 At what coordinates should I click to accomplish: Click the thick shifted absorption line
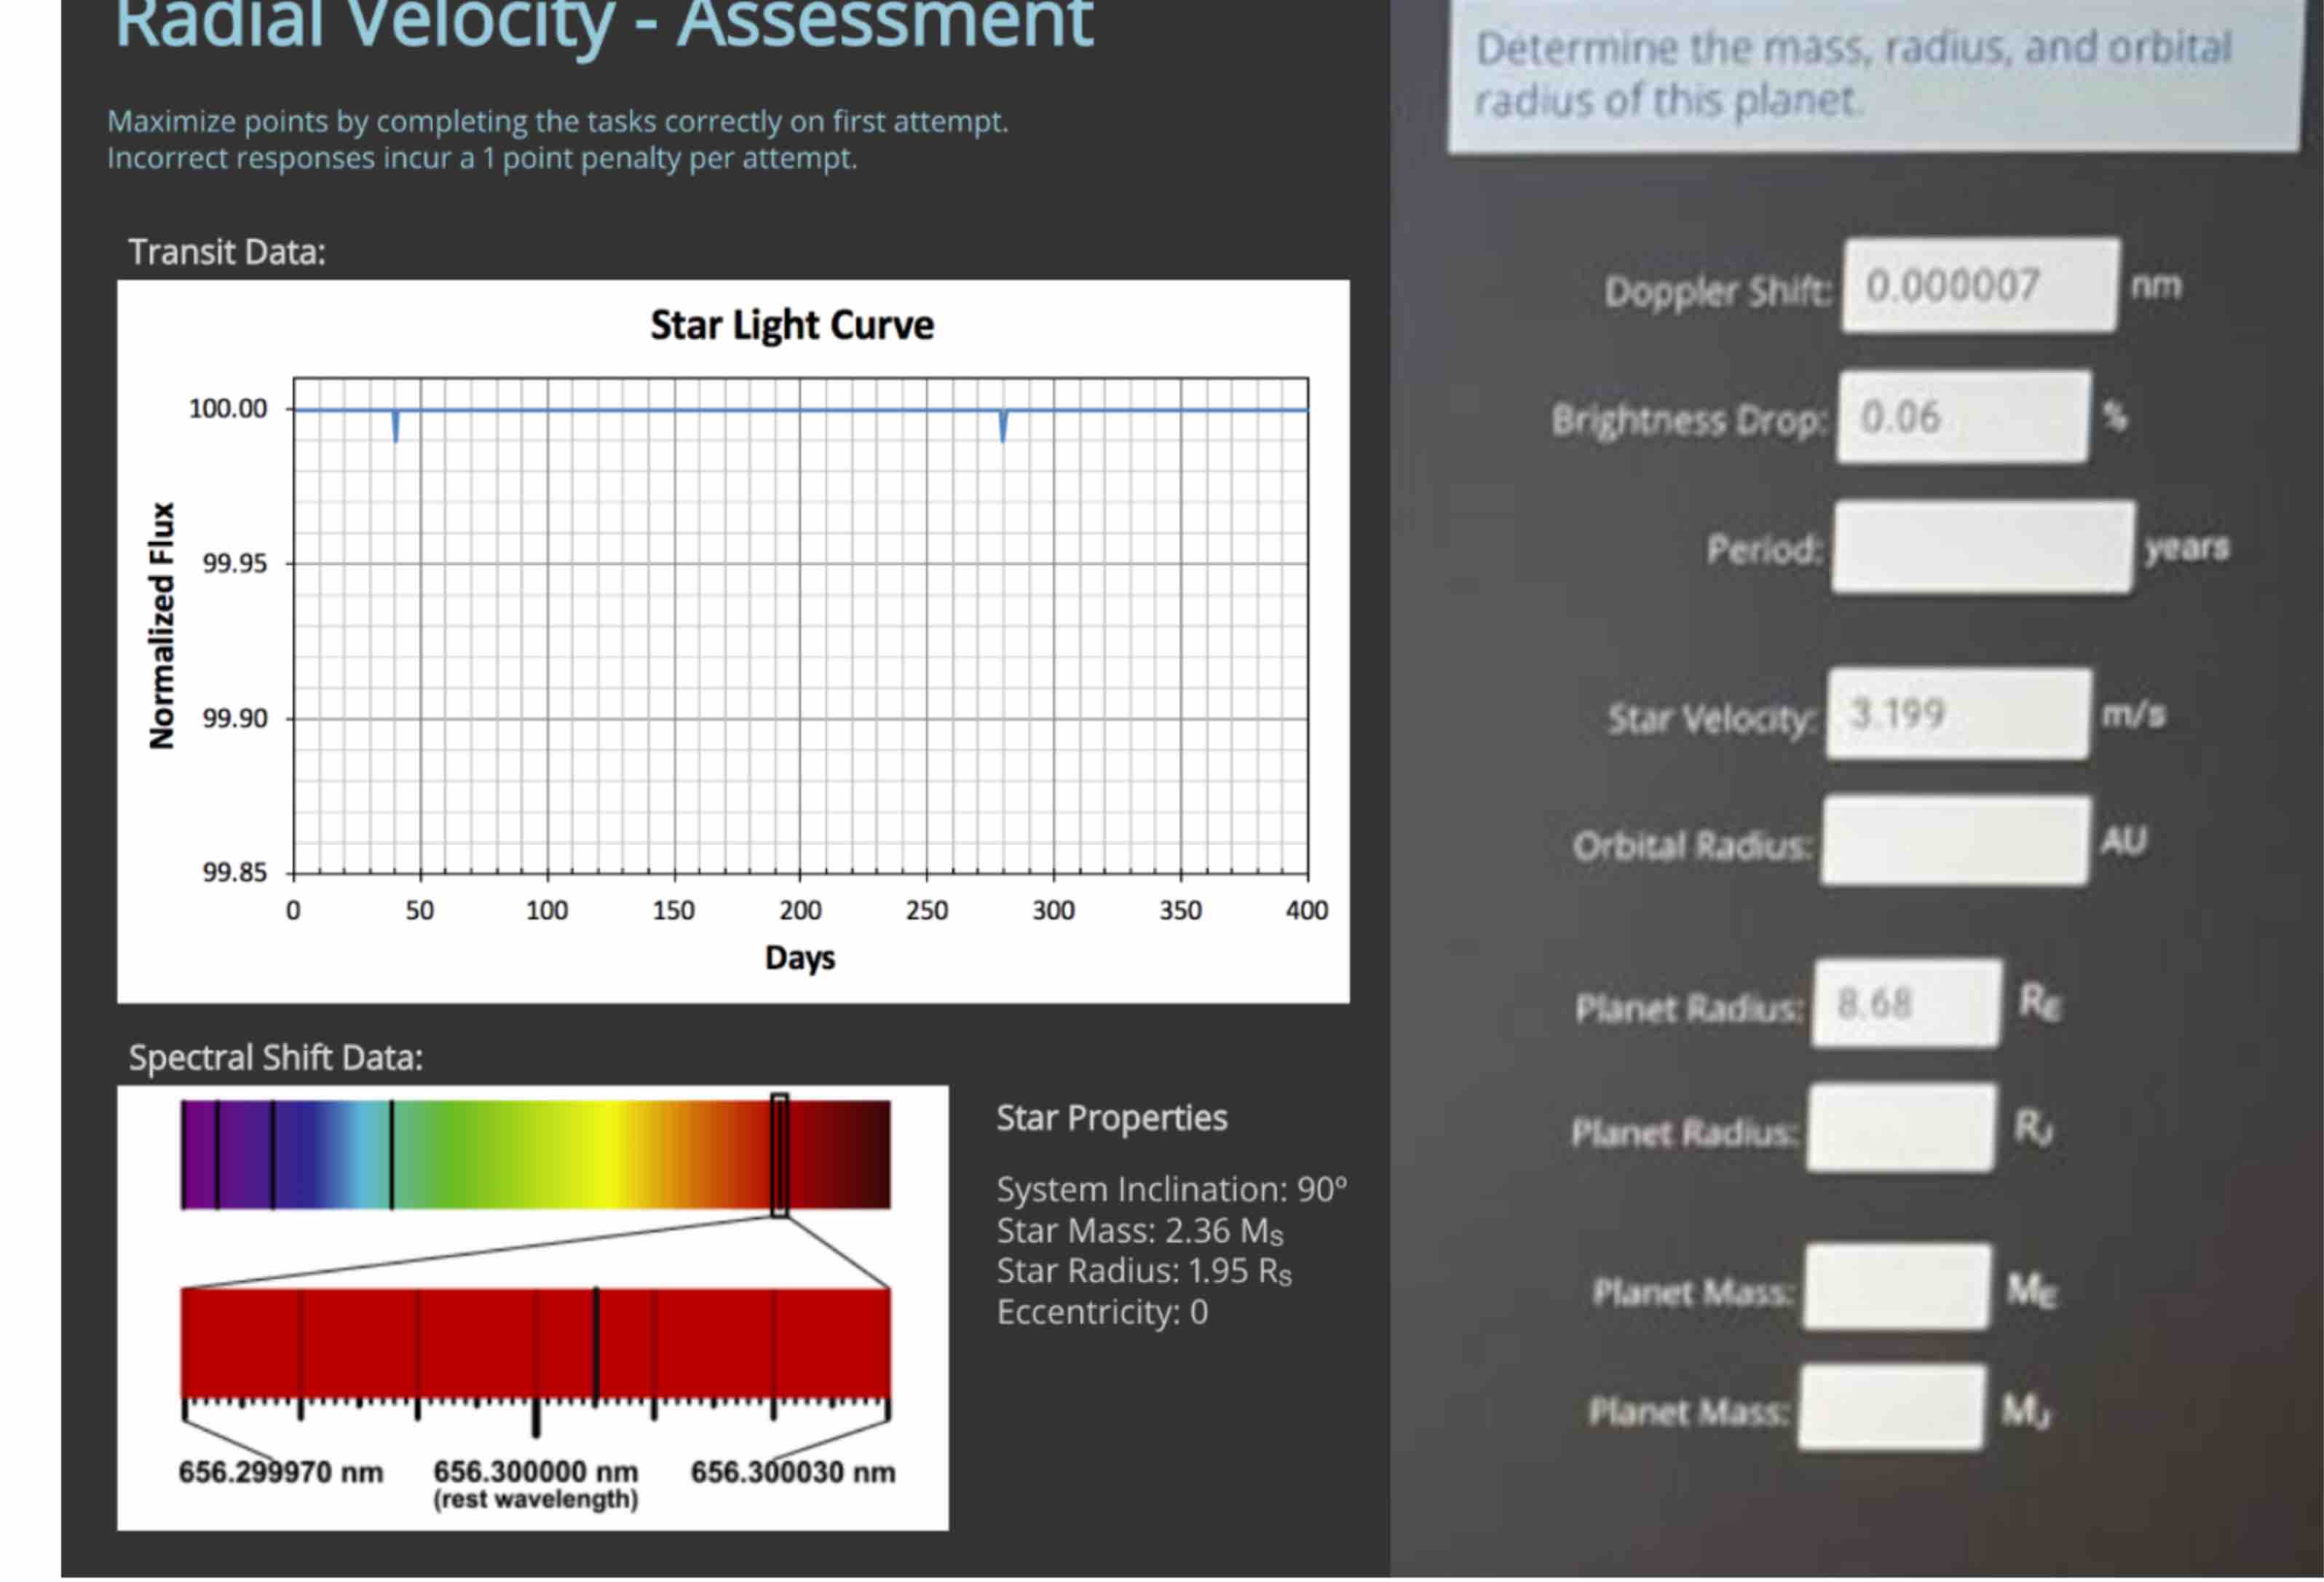[x=596, y=1343]
